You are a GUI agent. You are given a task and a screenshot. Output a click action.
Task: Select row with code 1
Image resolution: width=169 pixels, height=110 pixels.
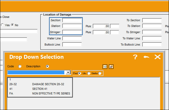tap(40, 79)
